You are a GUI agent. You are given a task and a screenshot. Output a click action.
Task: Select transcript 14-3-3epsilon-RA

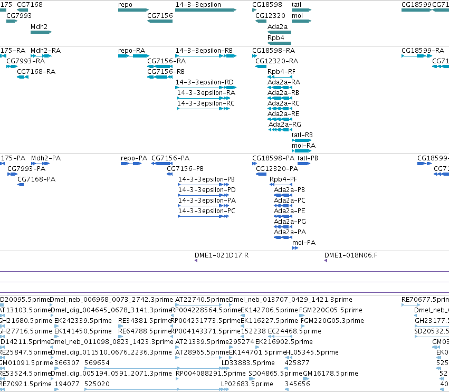coord(203,98)
